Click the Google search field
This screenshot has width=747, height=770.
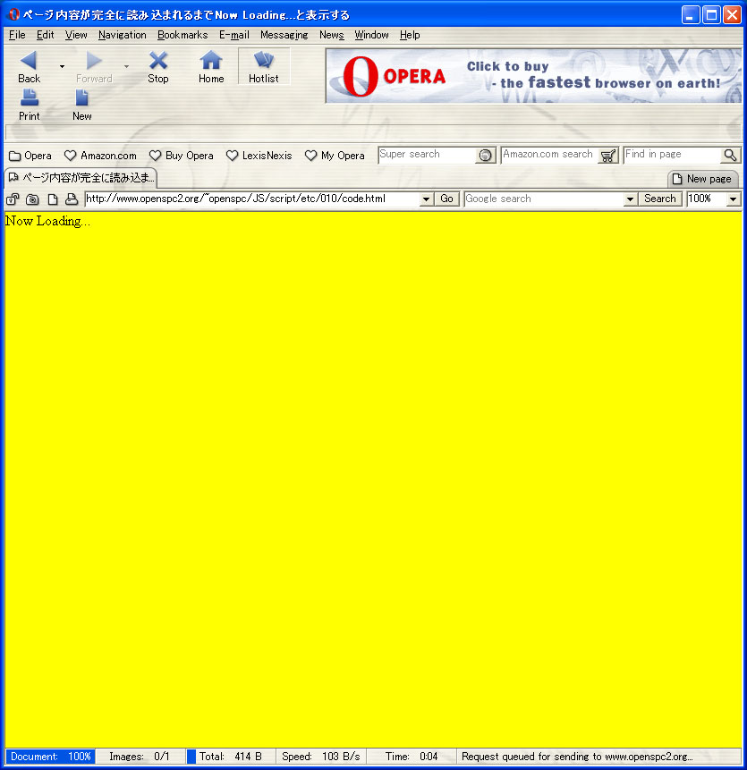click(544, 199)
